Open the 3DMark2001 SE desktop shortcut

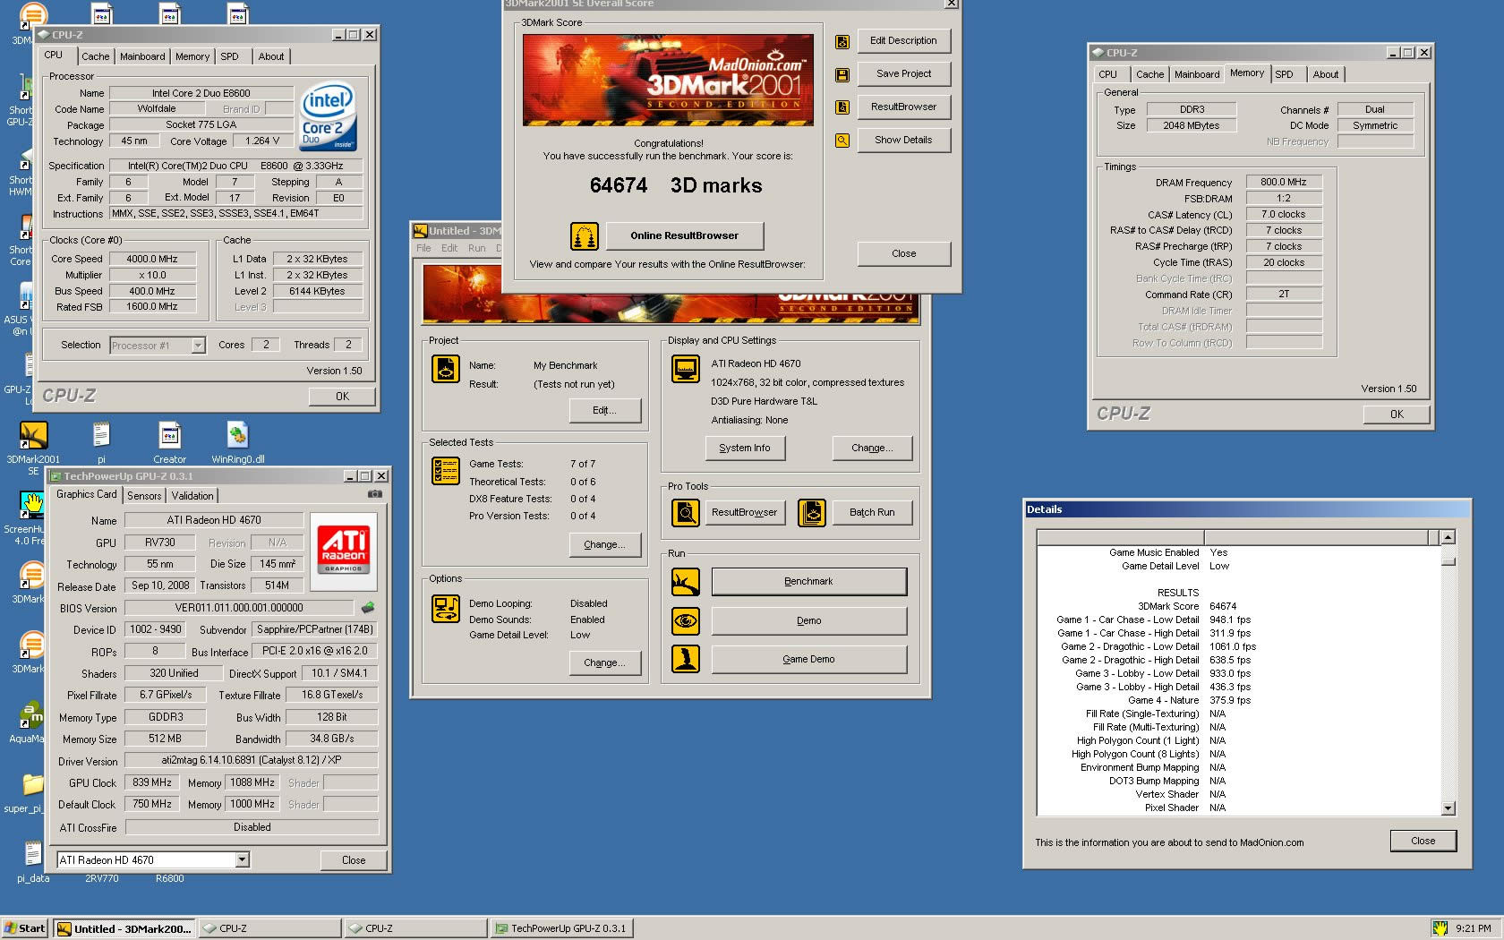tap(33, 445)
